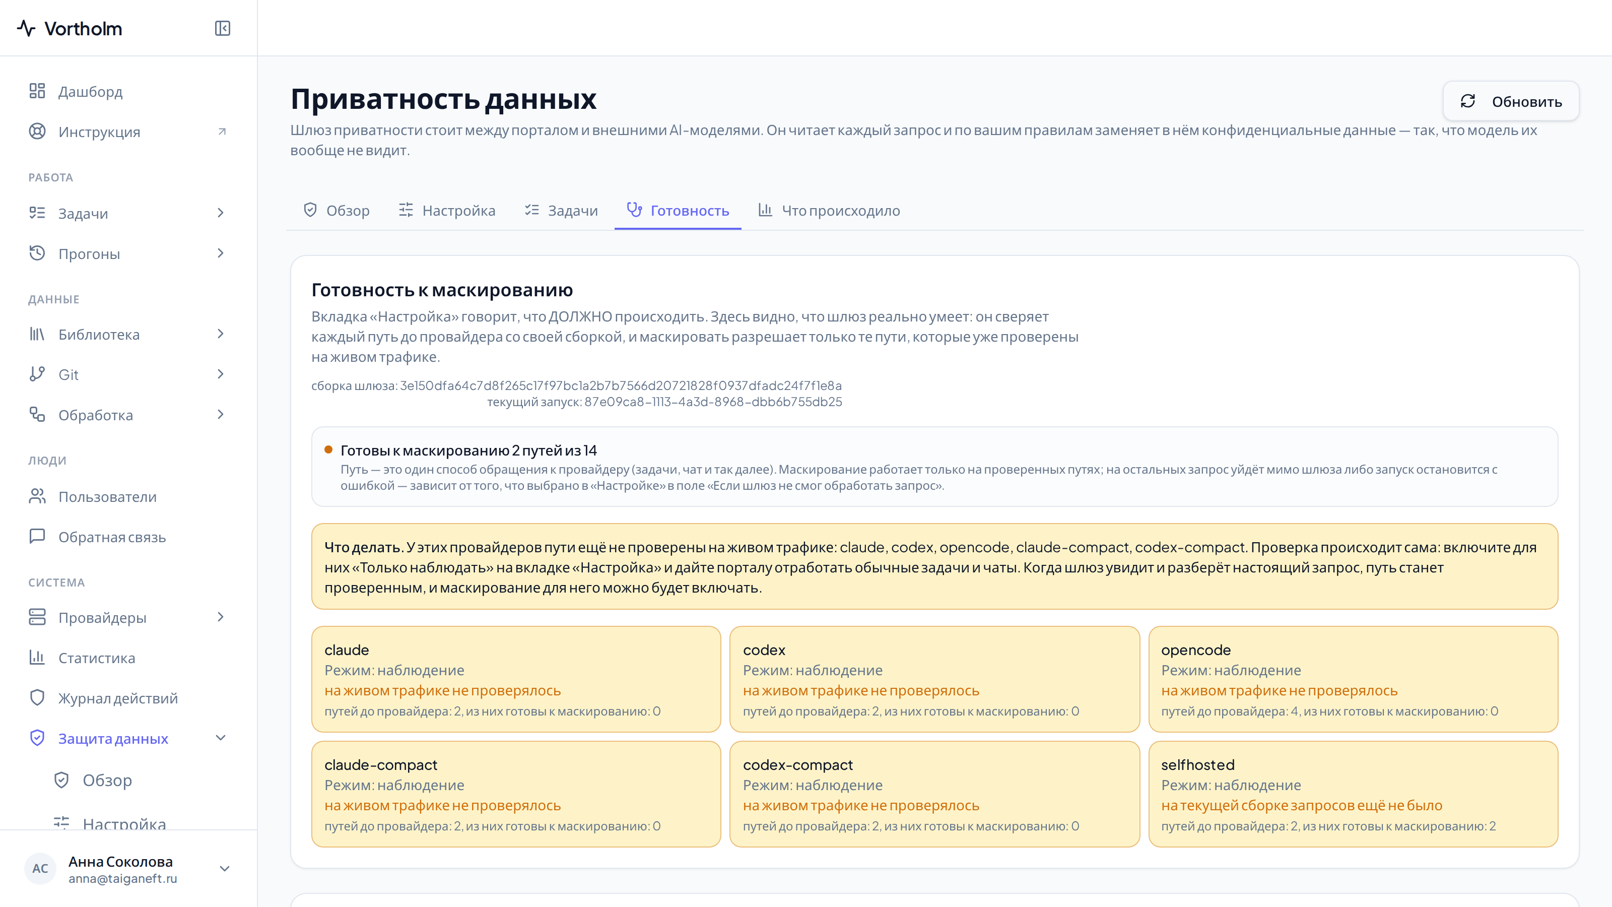
Task: Click the orange status dot indicator
Action: [x=328, y=449]
